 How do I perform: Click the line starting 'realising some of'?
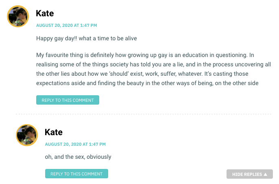click(153, 64)
